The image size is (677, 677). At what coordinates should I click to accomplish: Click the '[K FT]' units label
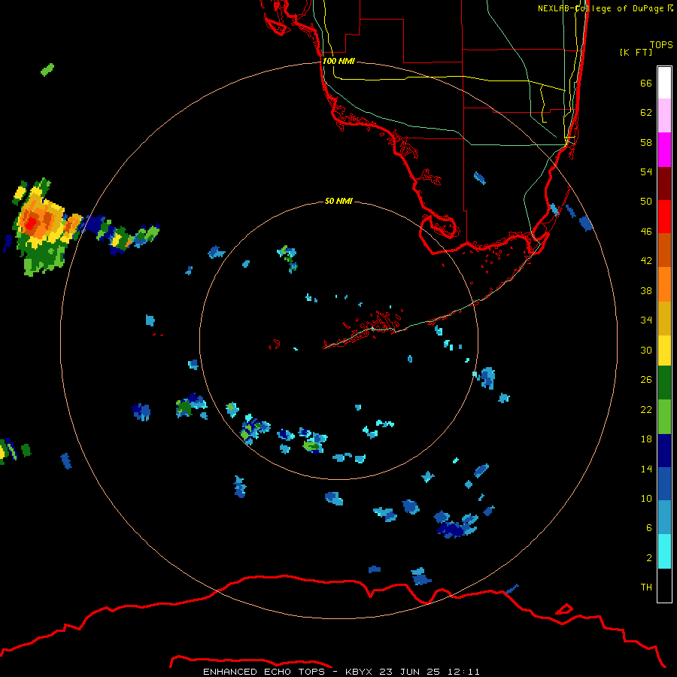(636, 52)
